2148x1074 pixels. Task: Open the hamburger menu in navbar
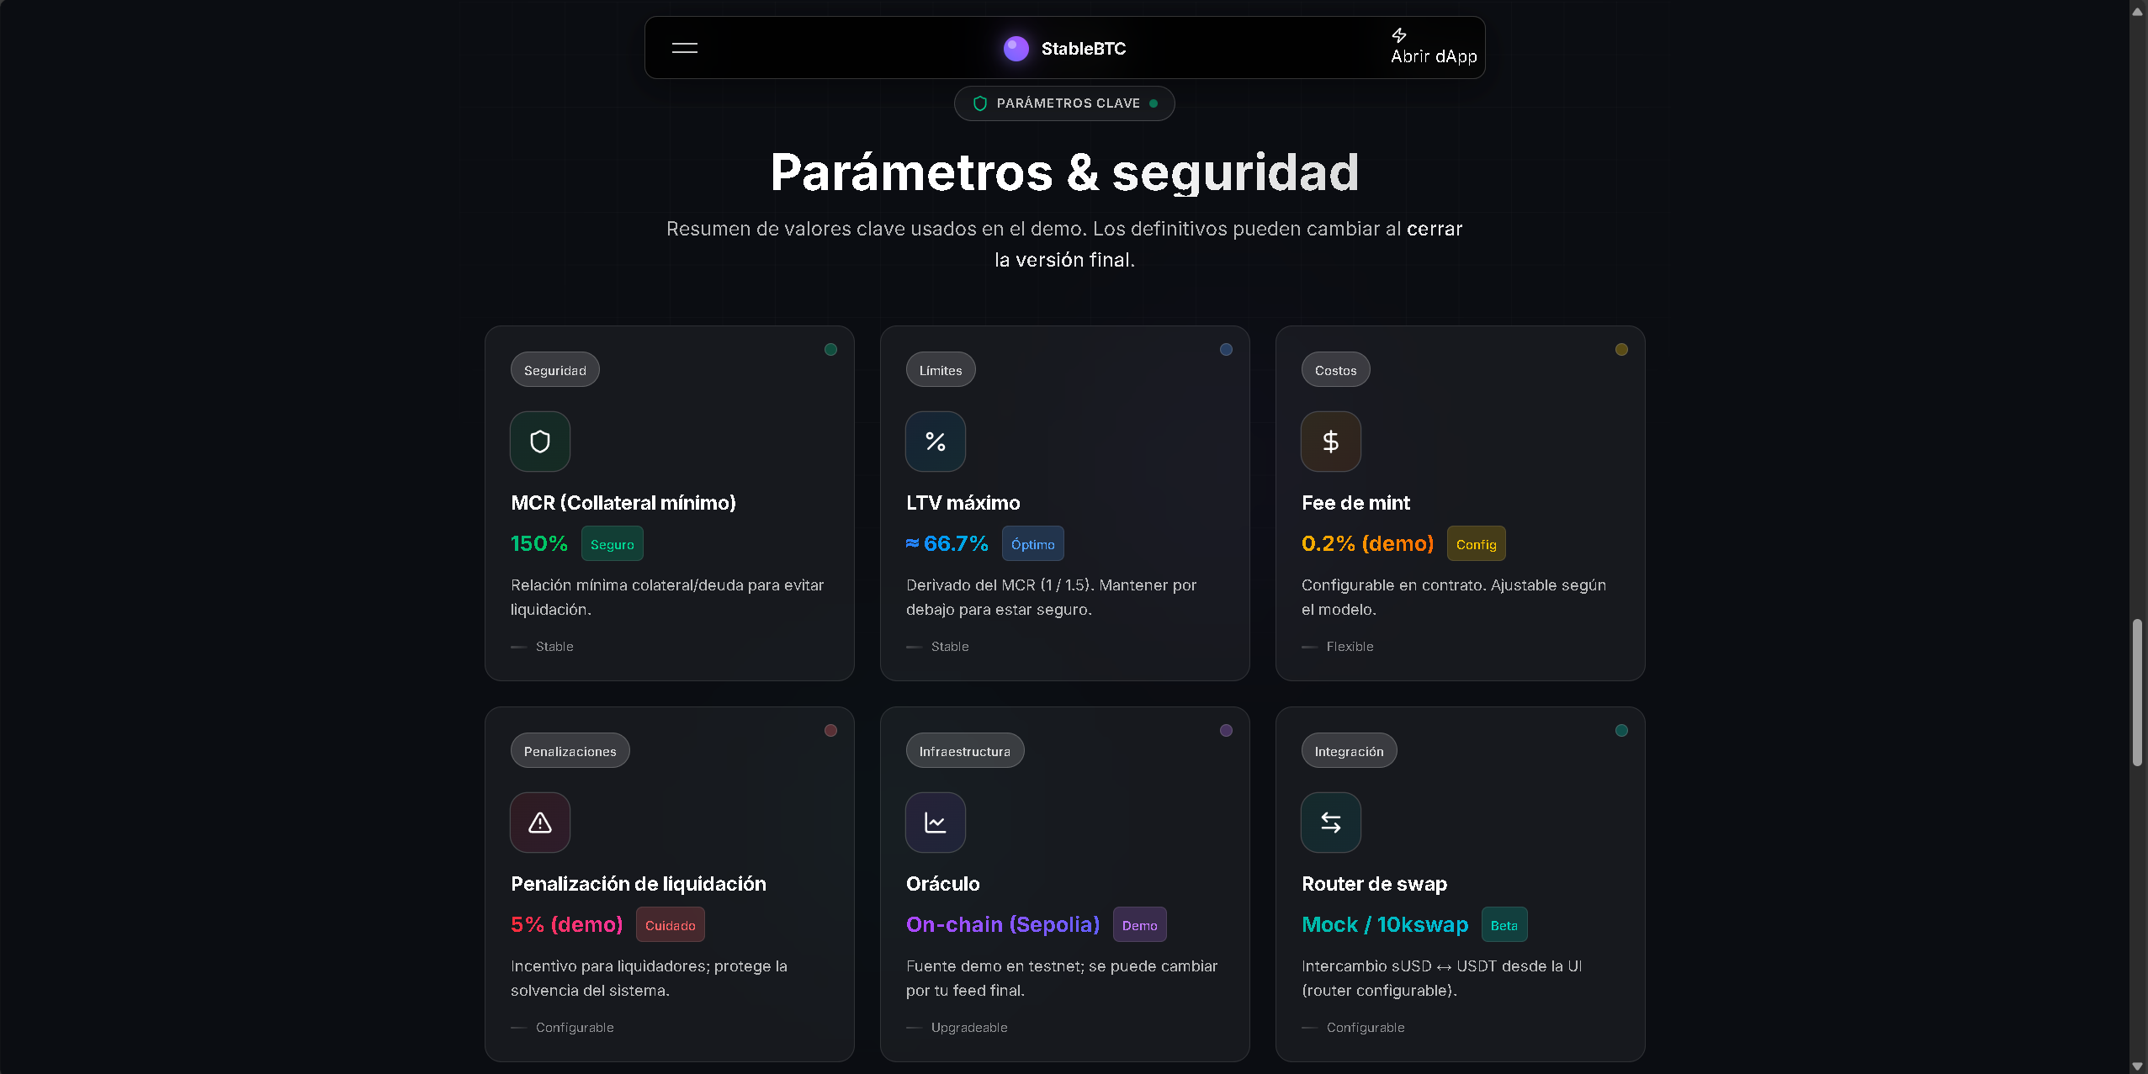tap(684, 48)
